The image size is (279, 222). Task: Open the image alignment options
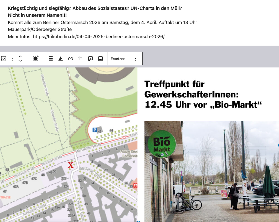click(51, 59)
